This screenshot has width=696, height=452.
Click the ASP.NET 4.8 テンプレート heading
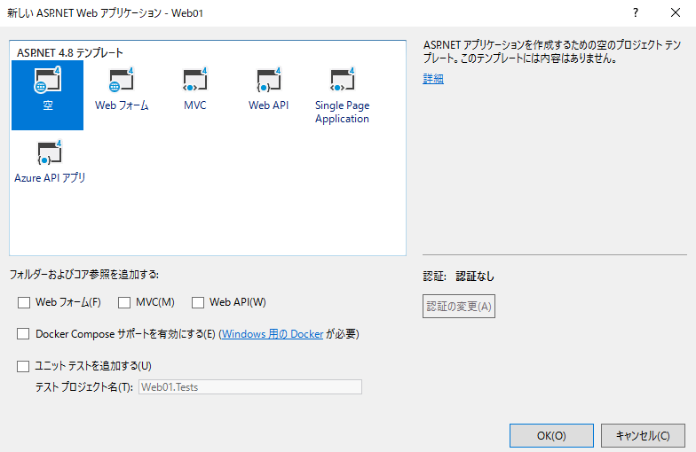coord(70,53)
